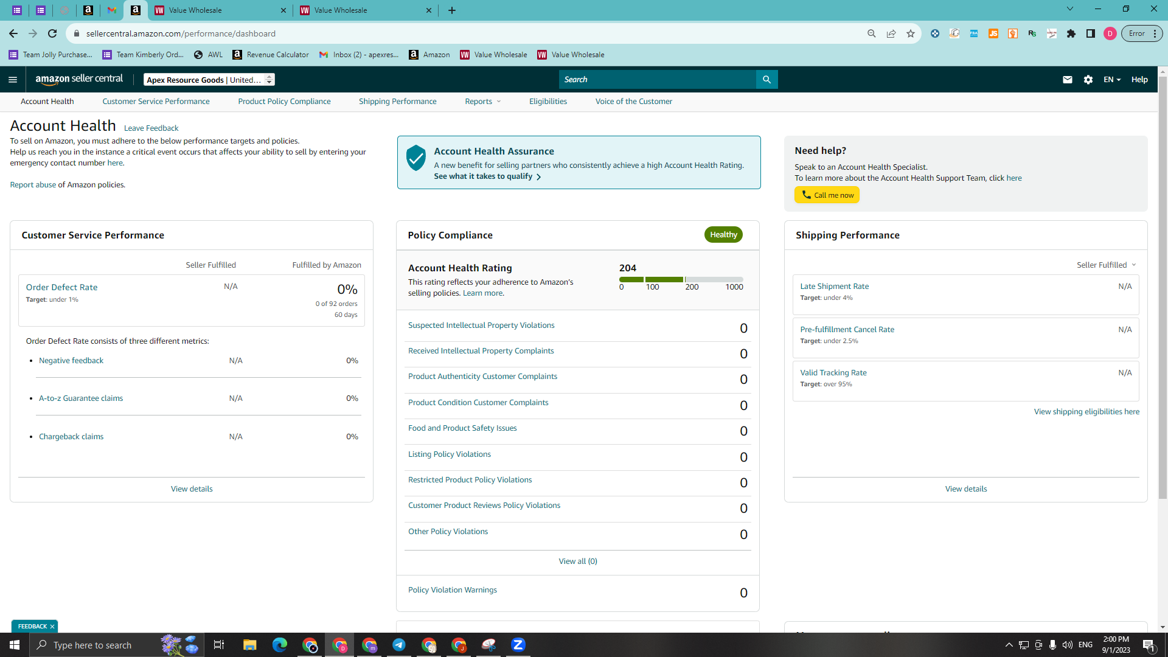Click the volume icon in system tray

pos(1068,645)
